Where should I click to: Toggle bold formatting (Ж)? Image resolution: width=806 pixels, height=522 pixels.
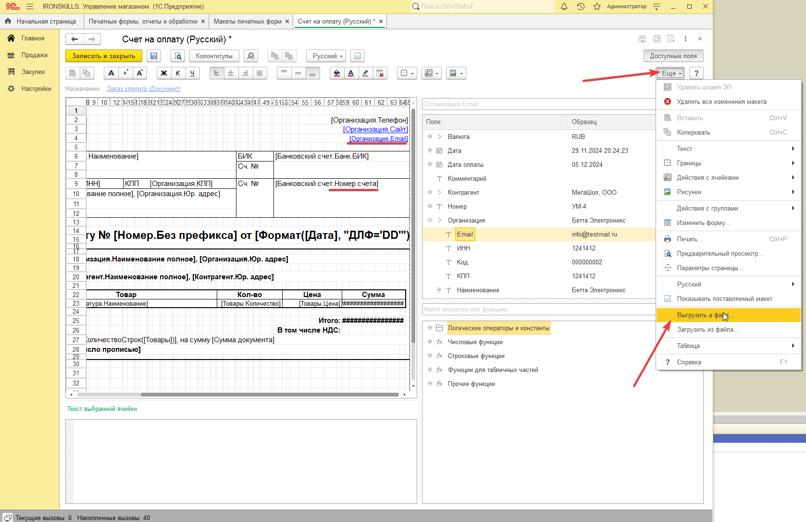(164, 73)
